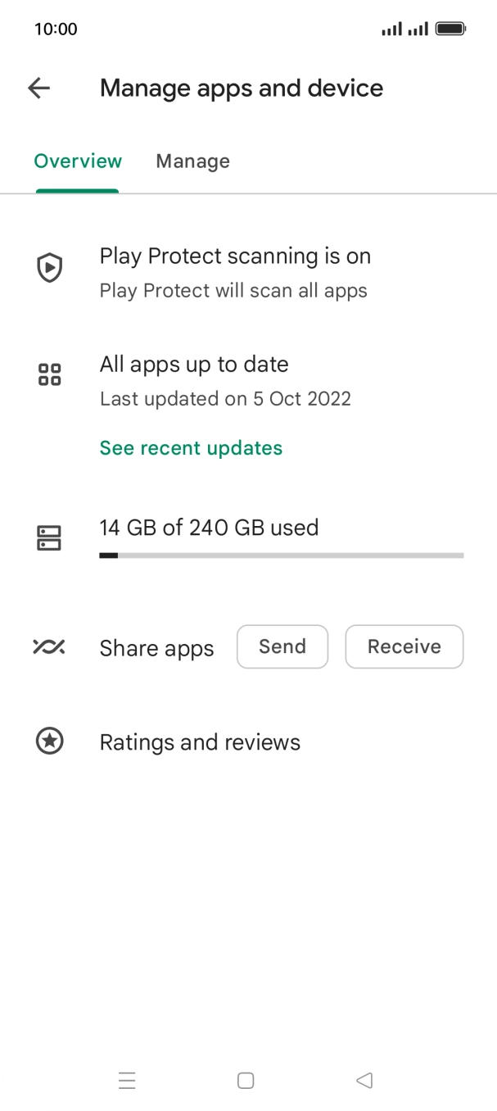Select the Overview tab

pyautogui.click(x=78, y=161)
